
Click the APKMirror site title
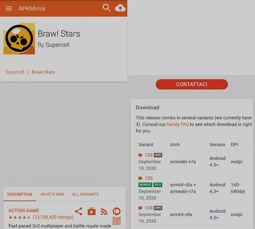32,8
